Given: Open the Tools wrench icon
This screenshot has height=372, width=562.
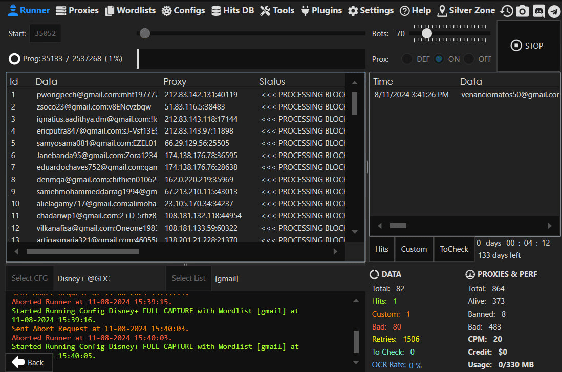Looking at the screenshot, I should pos(265,11).
